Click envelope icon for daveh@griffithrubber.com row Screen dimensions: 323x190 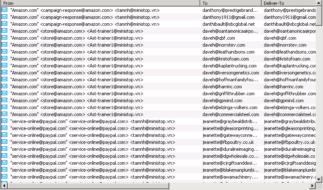(x=4, y=93)
